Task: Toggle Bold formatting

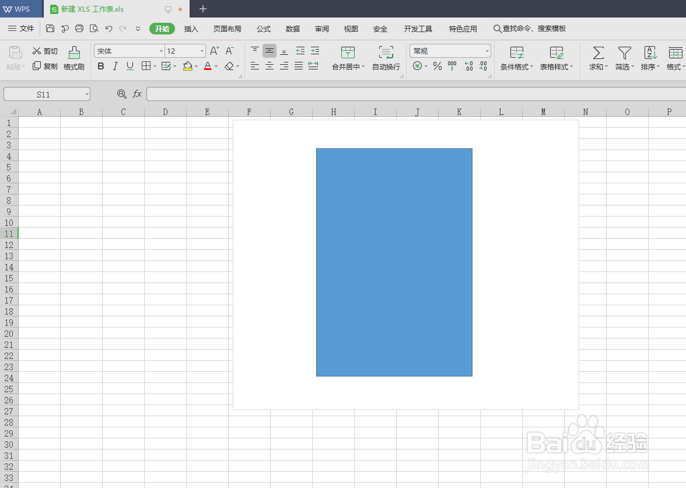Action: [100, 66]
